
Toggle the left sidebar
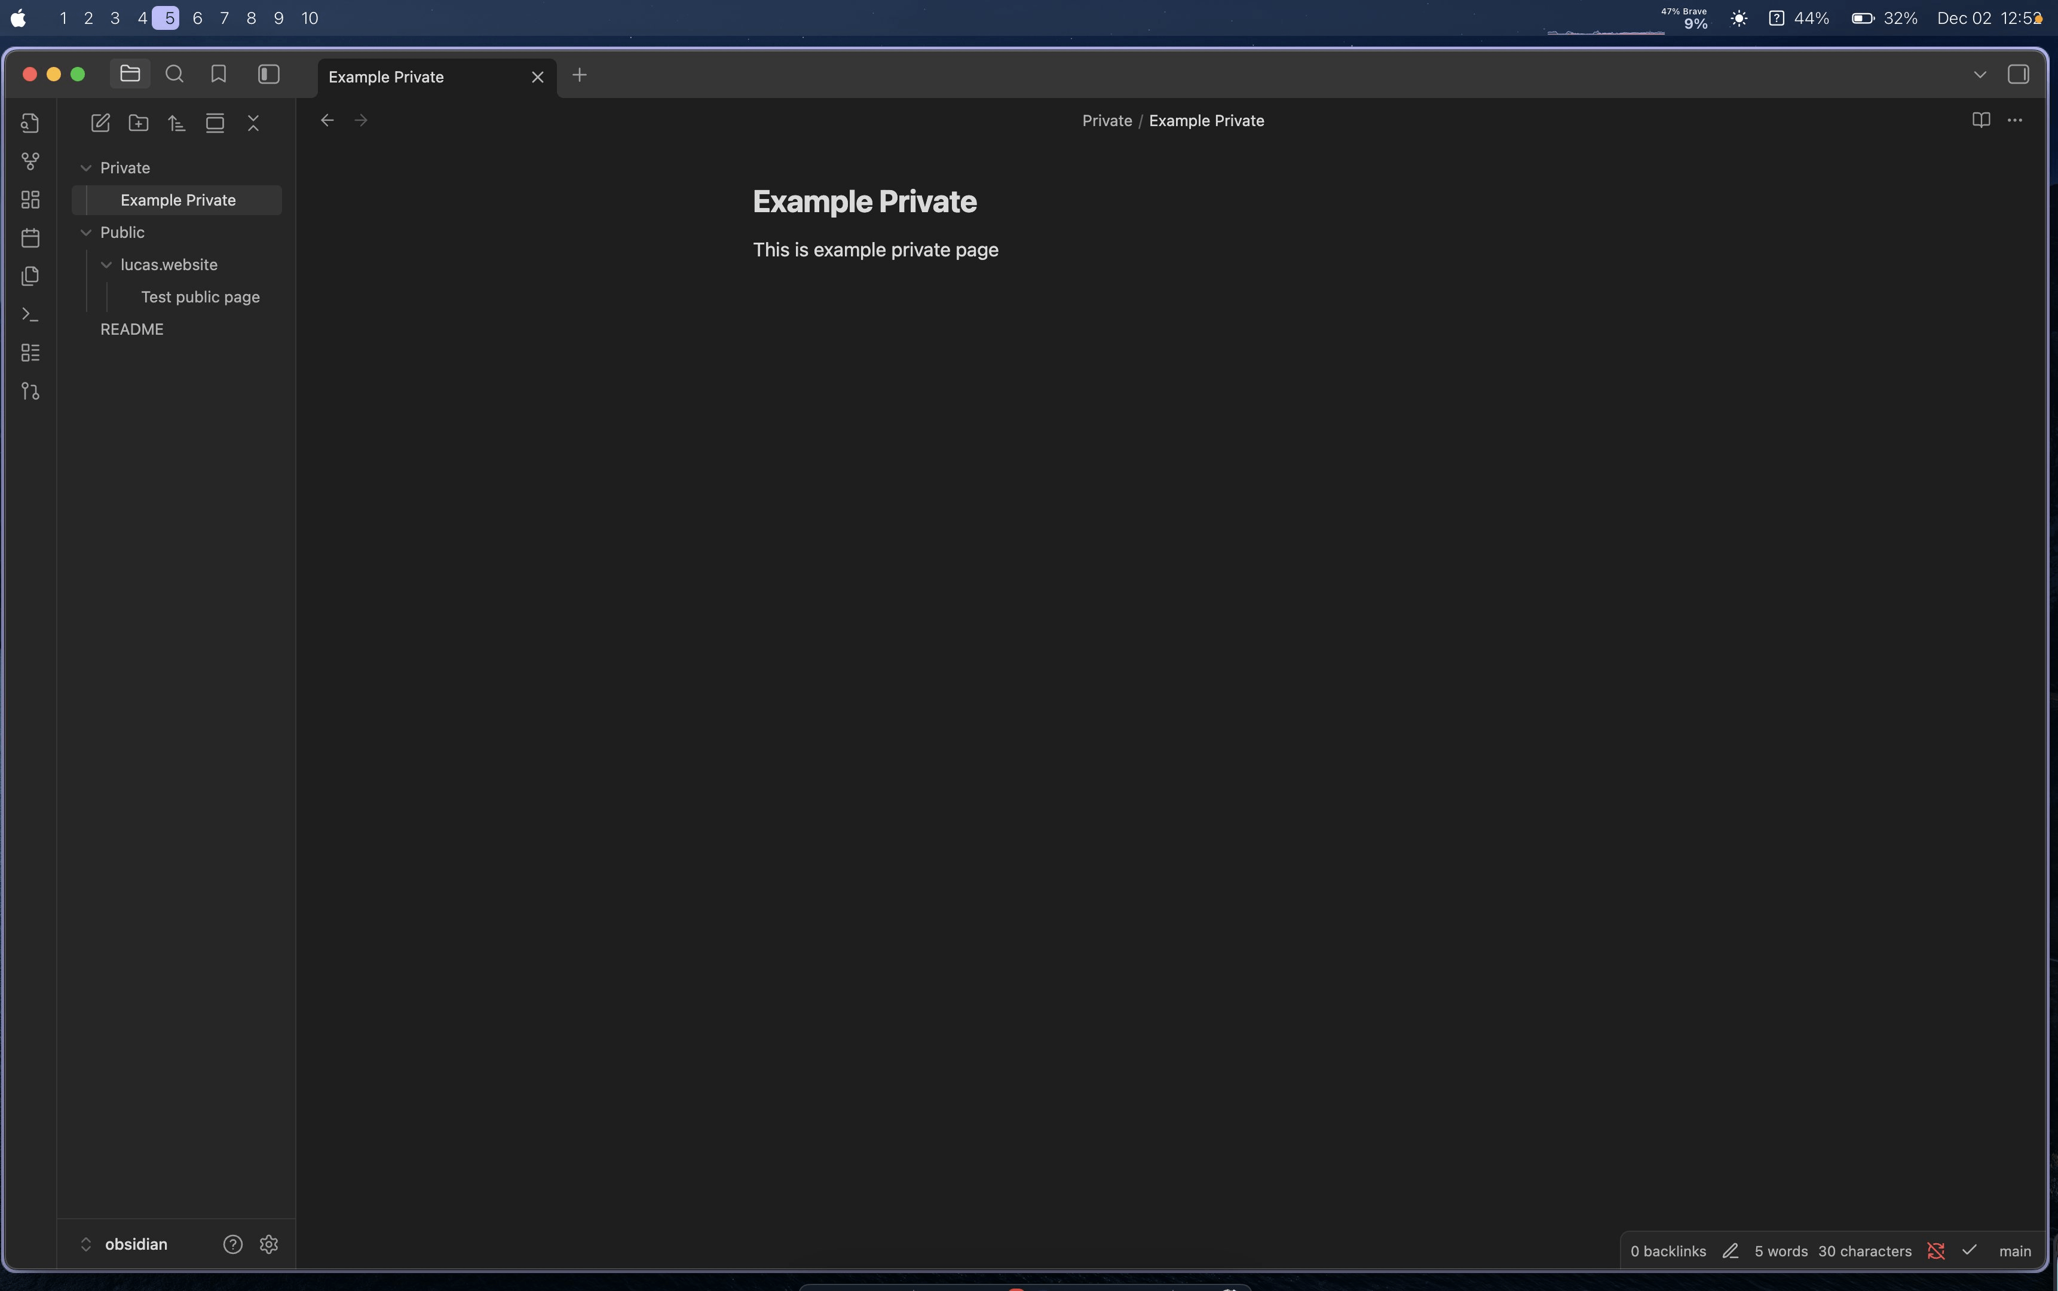[x=269, y=75]
